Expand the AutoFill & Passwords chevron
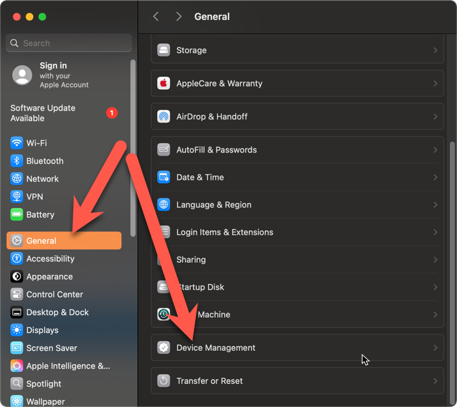 tap(435, 150)
